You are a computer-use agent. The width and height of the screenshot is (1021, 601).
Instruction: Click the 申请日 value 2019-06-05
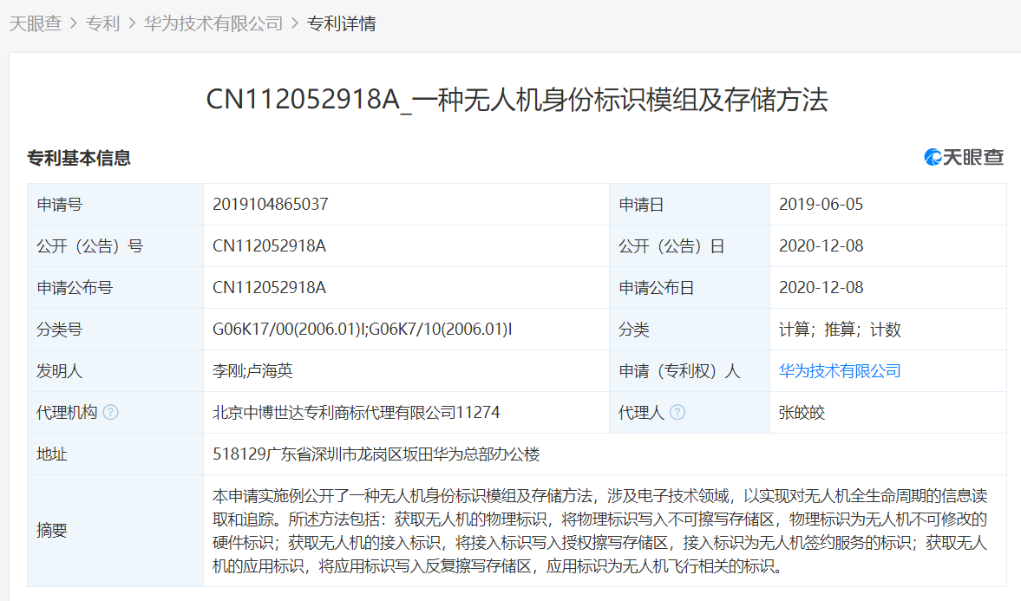821,205
